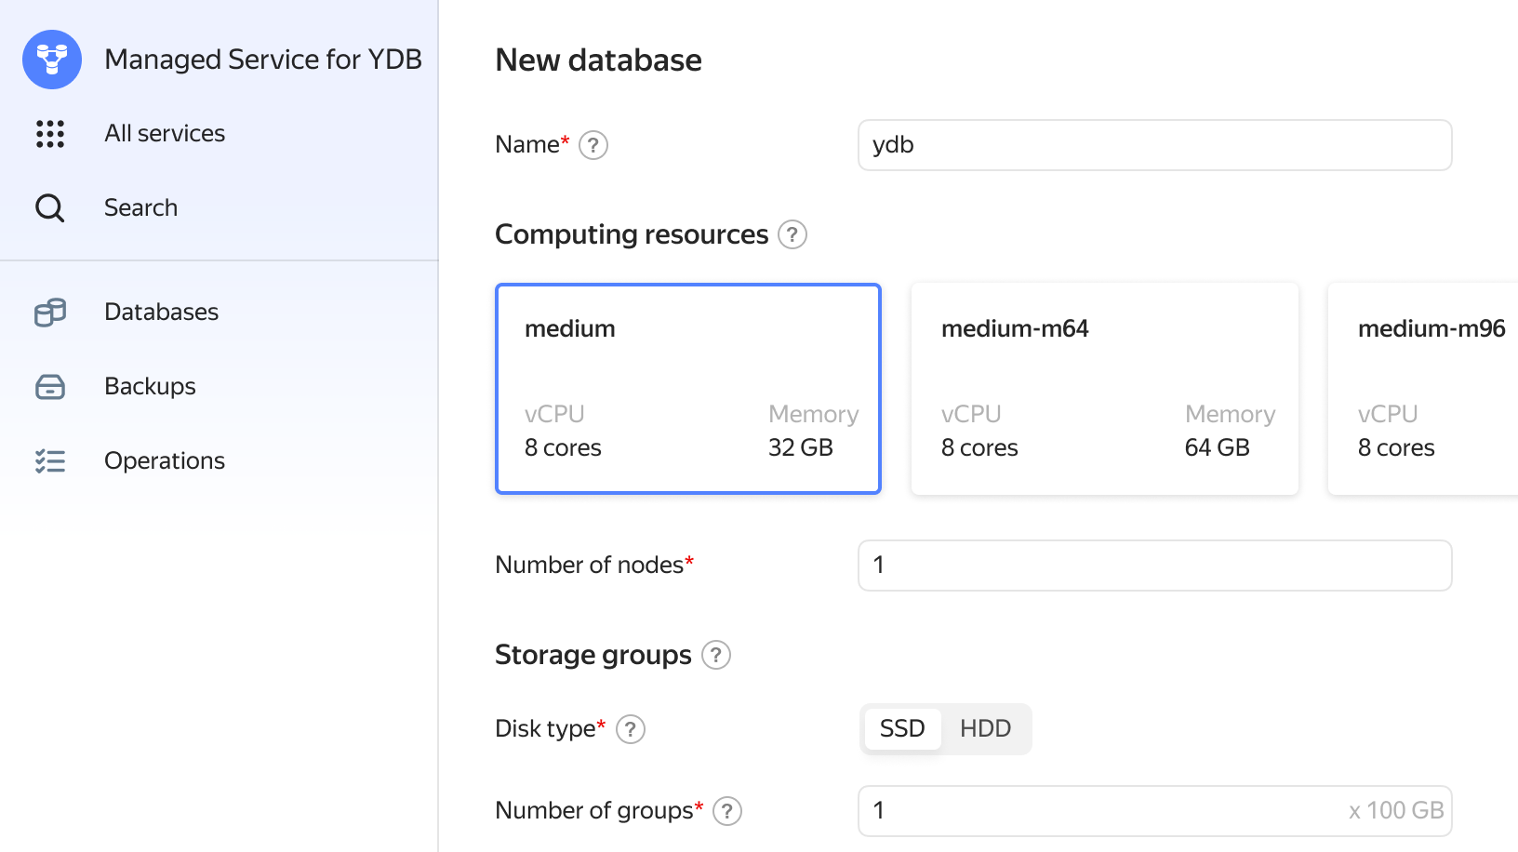Click the New database heading

coord(598,60)
